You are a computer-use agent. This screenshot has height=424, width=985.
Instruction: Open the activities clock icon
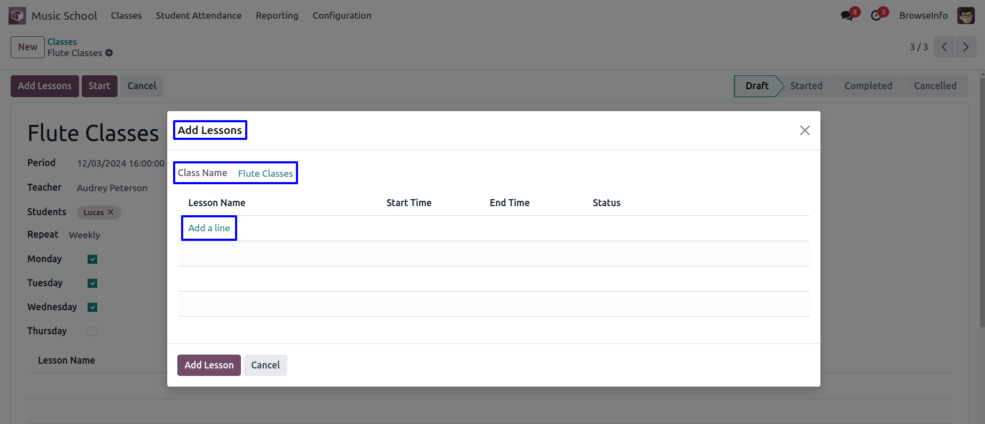876,15
